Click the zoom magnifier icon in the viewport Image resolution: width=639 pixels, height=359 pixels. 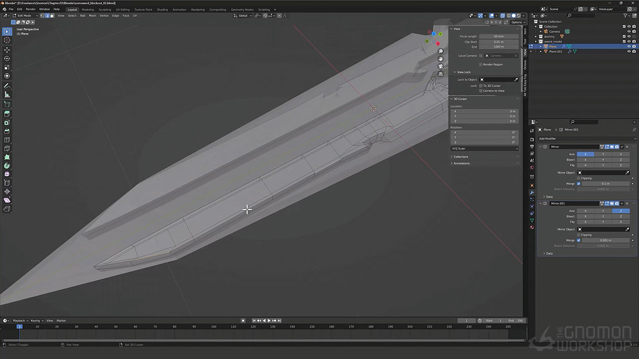click(x=441, y=51)
